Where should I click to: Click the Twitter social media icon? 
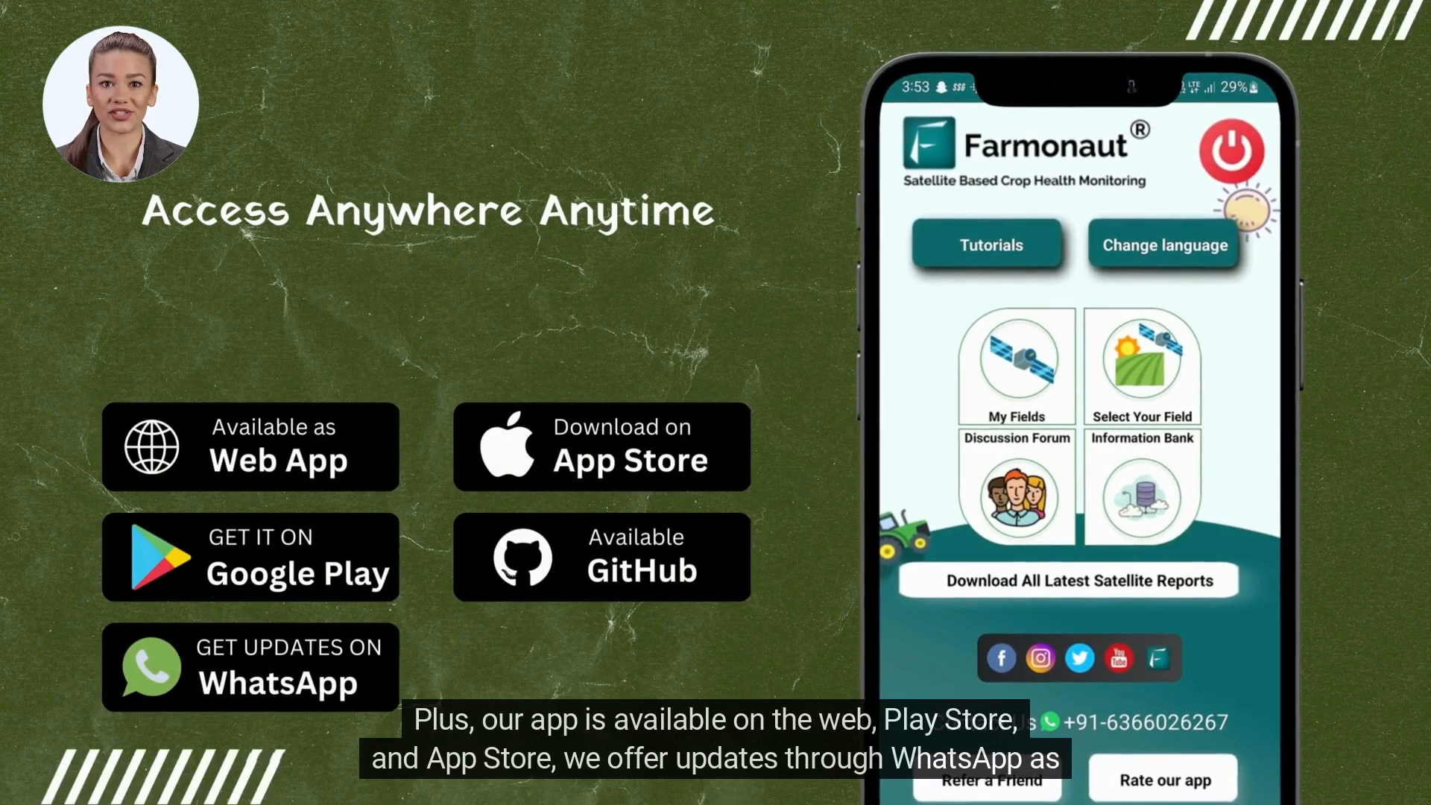coord(1079,659)
